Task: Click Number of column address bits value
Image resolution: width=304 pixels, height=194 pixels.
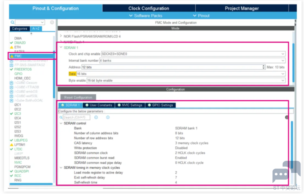Action: [179, 133]
